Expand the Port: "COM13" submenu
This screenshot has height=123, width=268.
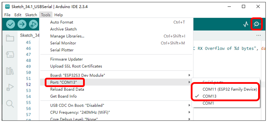pyautogui.click(x=116, y=82)
